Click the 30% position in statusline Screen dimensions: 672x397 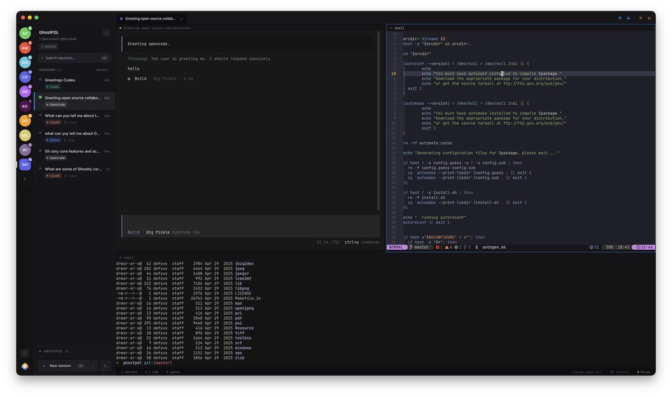609,247
